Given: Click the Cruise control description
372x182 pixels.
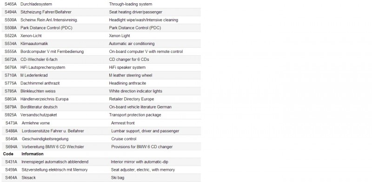Looking at the screenshot, I should pos(124,139).
